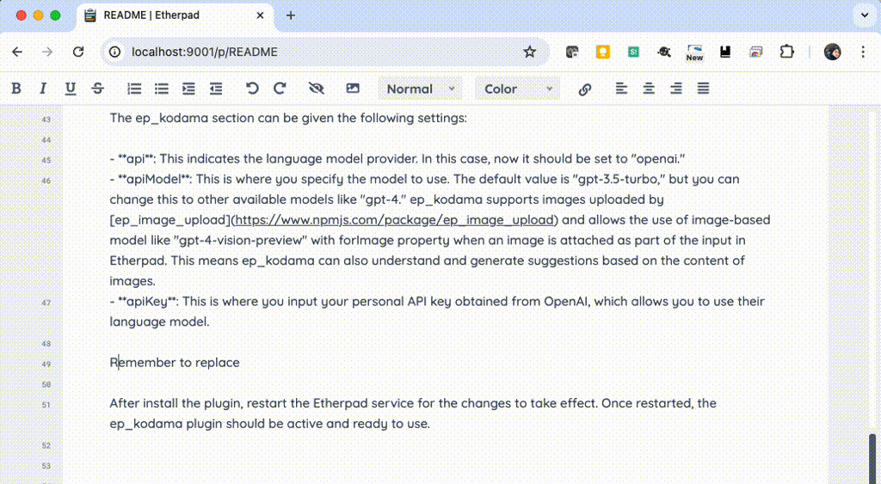Screen dimensions: 881x484
Task: Go forward in browser history
Action: [x=48, y=52]
